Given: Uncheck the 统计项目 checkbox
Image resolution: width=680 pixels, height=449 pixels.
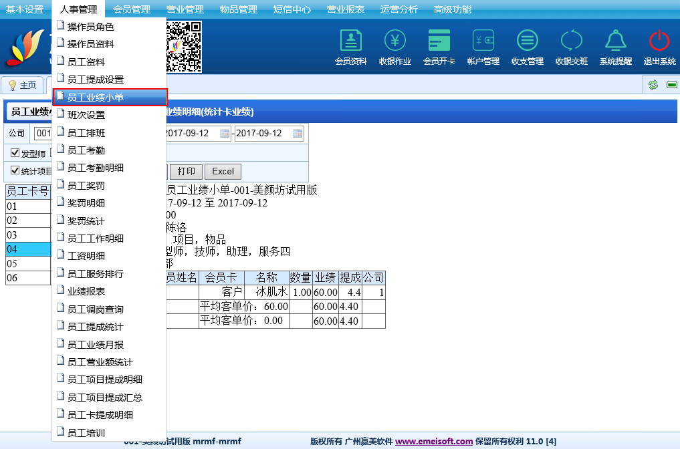Looking at the screenshot, I should (15, 170).
